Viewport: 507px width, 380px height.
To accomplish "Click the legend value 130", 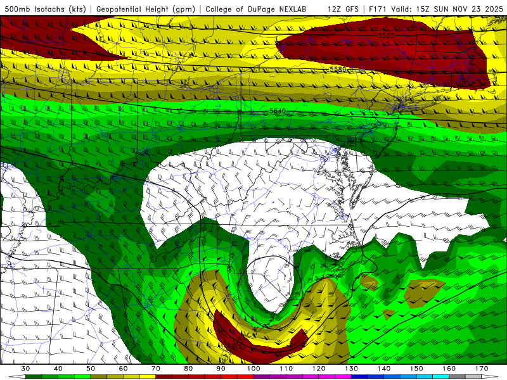I will [x=351, y=369].
